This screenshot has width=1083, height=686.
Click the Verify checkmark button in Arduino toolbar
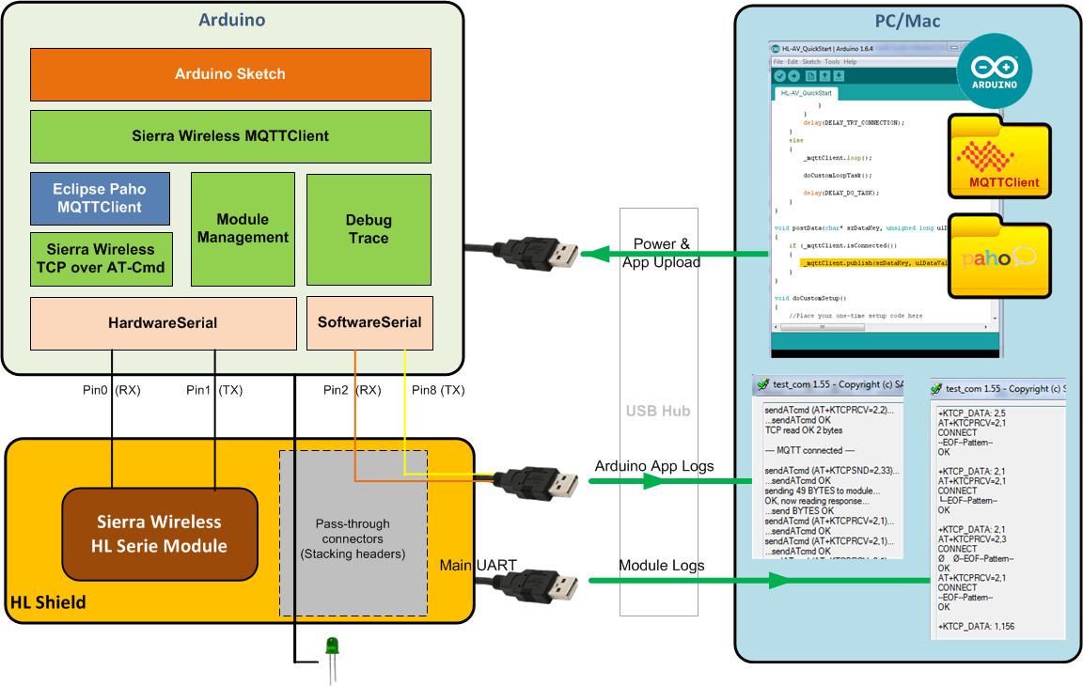[x=779, y=76]
